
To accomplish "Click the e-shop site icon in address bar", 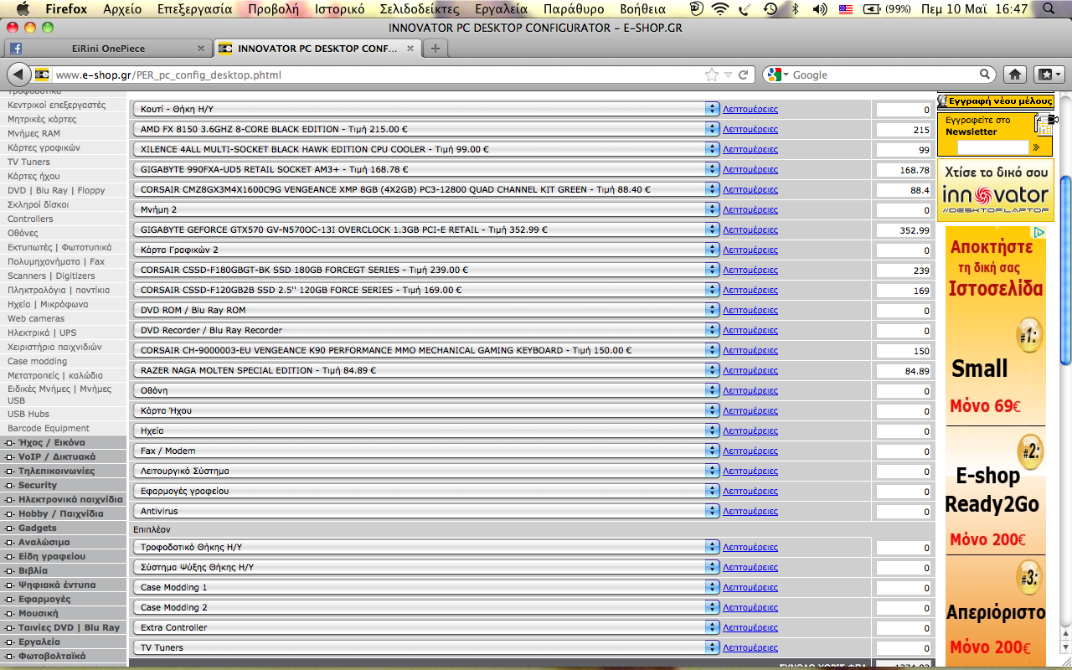I will (43, 75).
